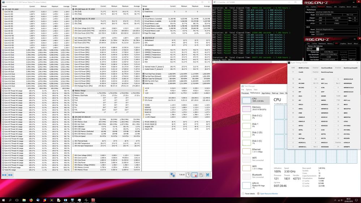Click the red taskbar icon at far right of app icons
The image size is (361, 203).
click(93, 200)
